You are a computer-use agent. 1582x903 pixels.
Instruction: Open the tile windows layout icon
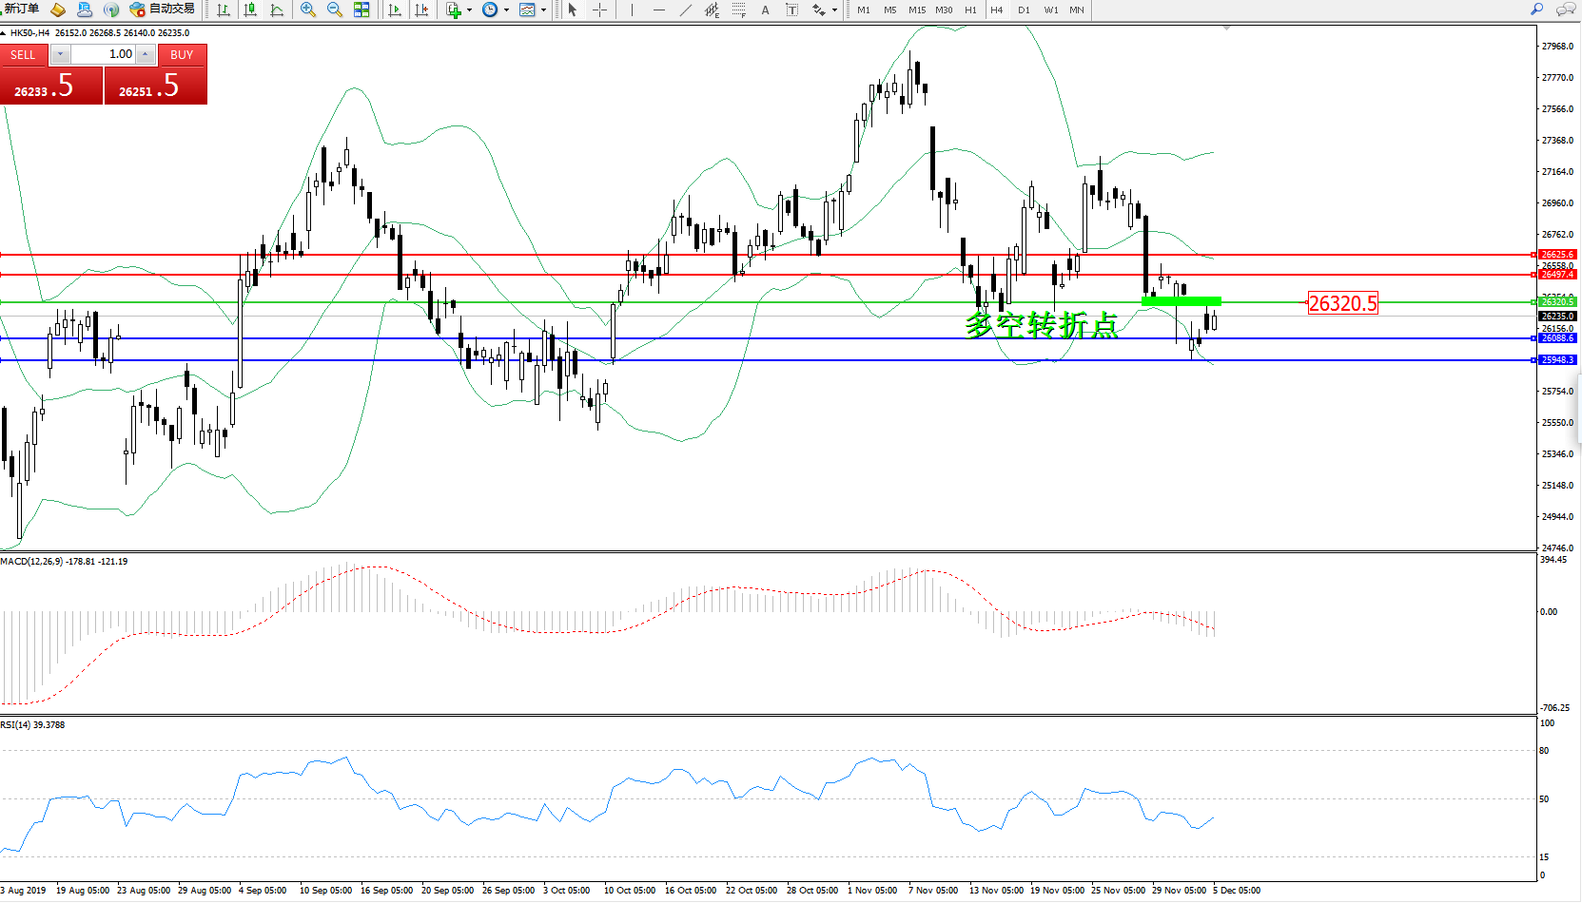(x=361, y=10)
